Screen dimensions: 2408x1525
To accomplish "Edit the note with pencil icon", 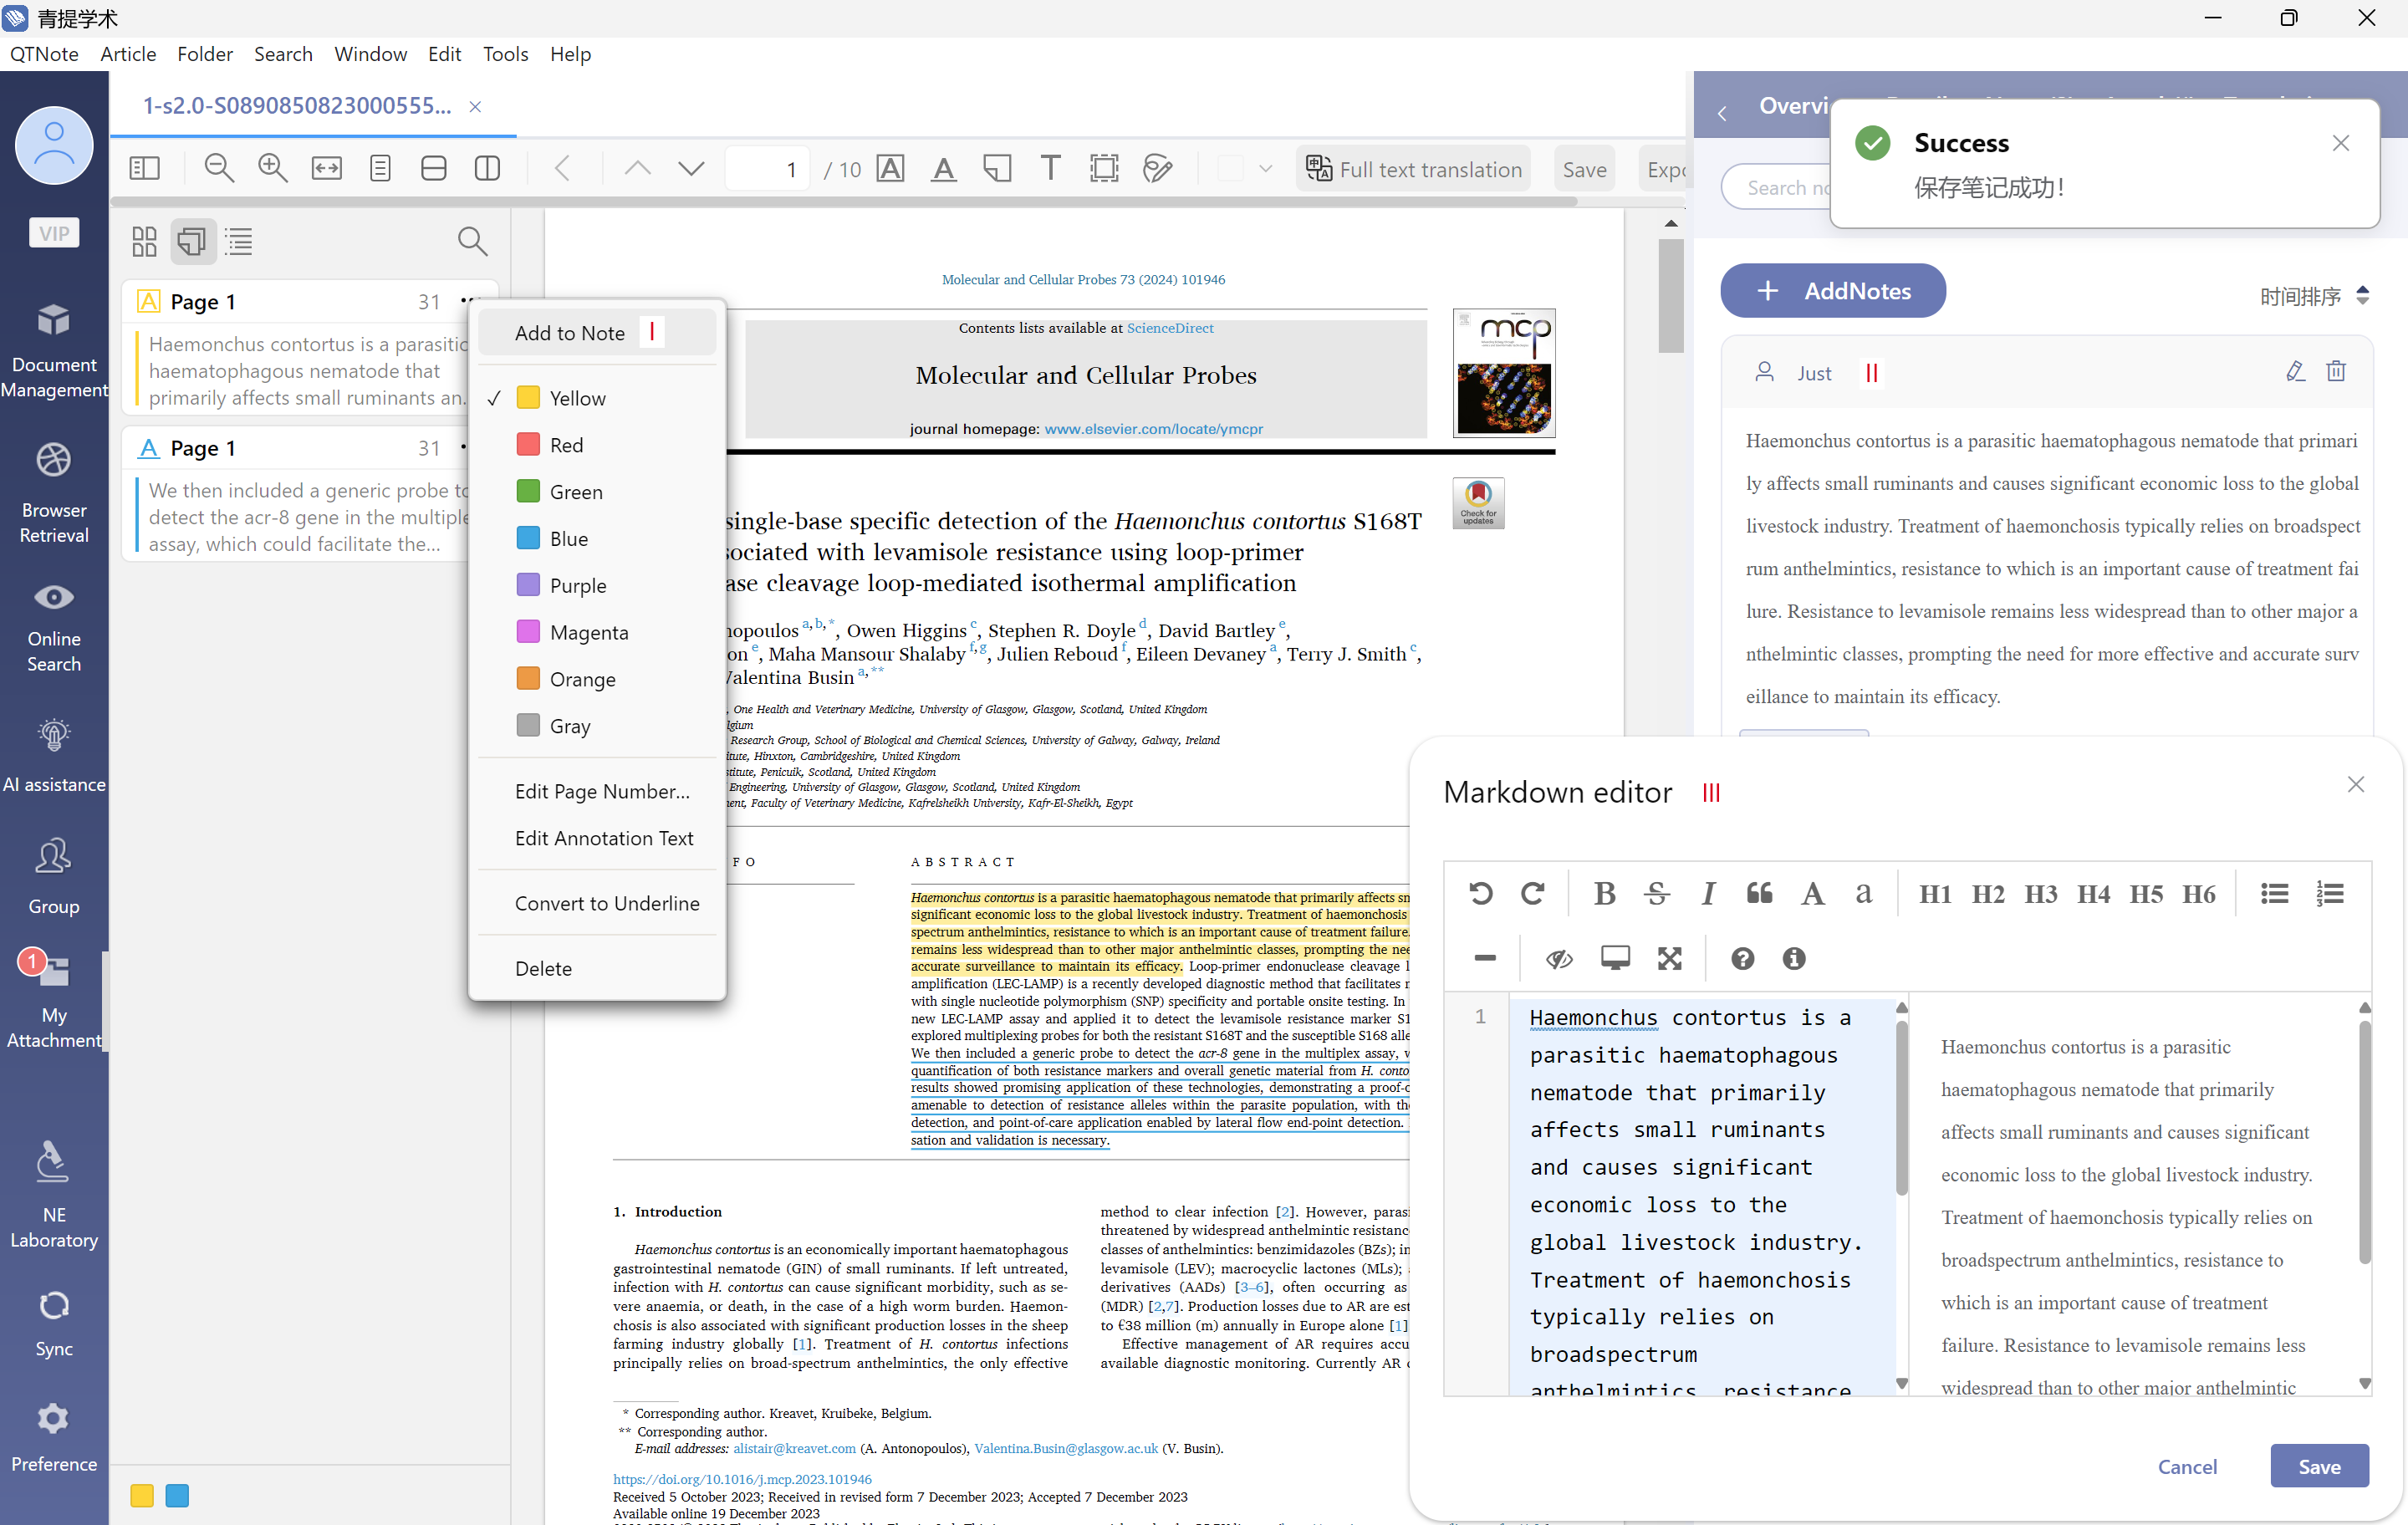I will tap(2295, 371).
